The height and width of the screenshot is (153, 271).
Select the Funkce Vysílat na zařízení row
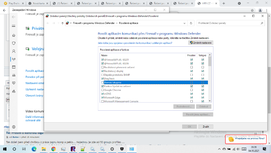pyautogui.click(x=154, y=86)
